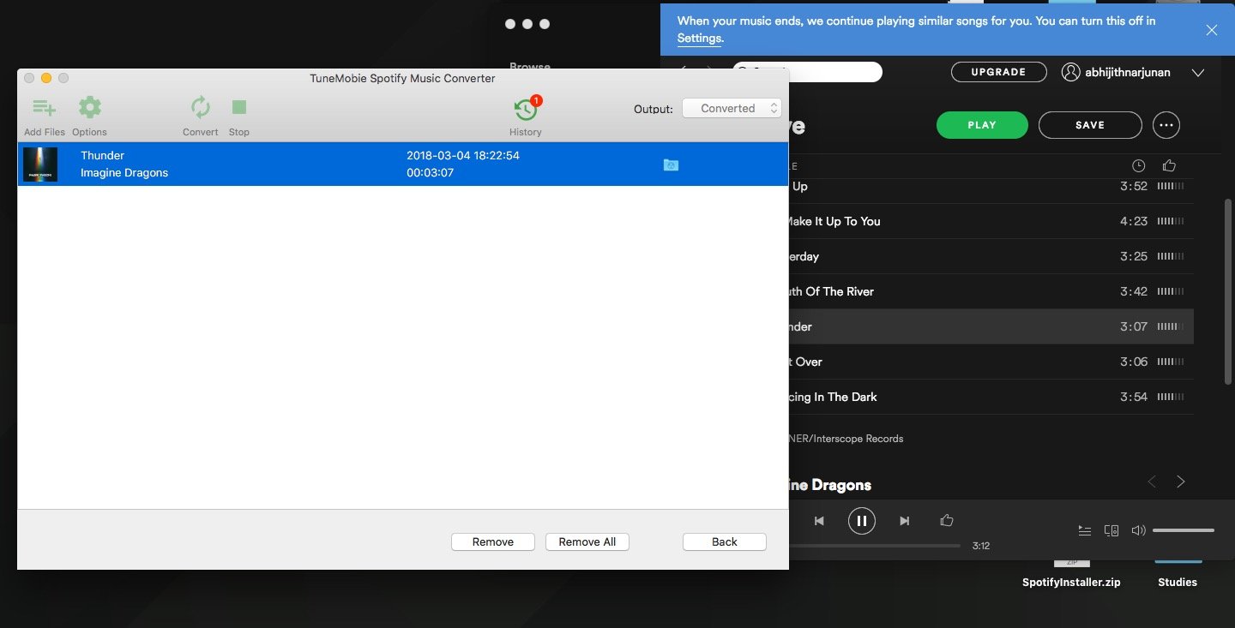The width and height of the screenshot is (1235, 628).
Task: Click the Remove All button
Action: 587,541
